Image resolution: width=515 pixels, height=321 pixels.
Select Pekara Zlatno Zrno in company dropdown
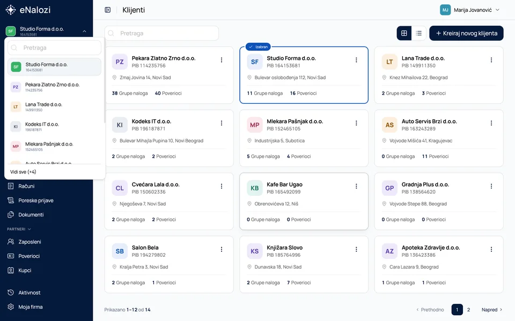click(x=54, y=87)
